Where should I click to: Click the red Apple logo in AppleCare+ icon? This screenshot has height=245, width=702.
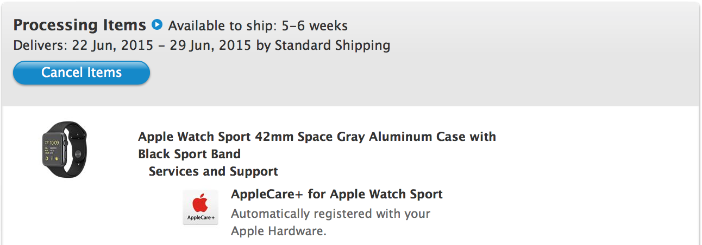coord(200,203)
